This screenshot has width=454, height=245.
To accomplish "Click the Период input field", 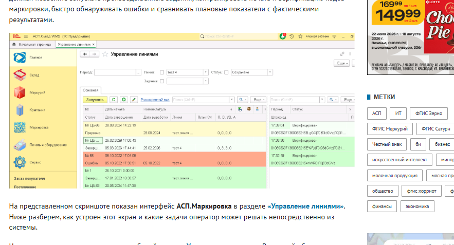I will pyautogui.click(x=115, y=72).
